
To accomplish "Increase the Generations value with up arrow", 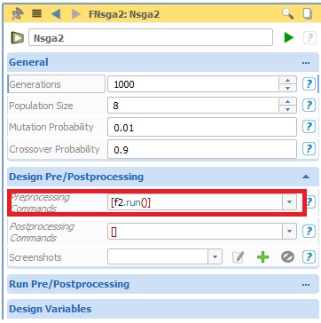I will (287, 81).
